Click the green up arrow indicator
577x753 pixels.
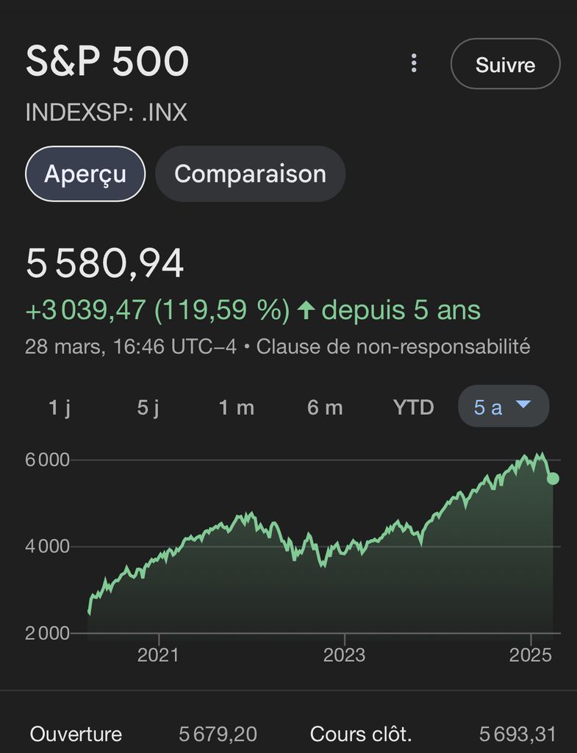[x=306, y=311]
